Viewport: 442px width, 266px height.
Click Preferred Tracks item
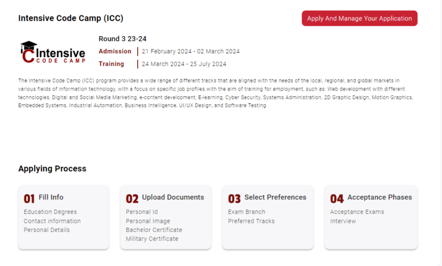pyautogui.click(x=251, y=221)
